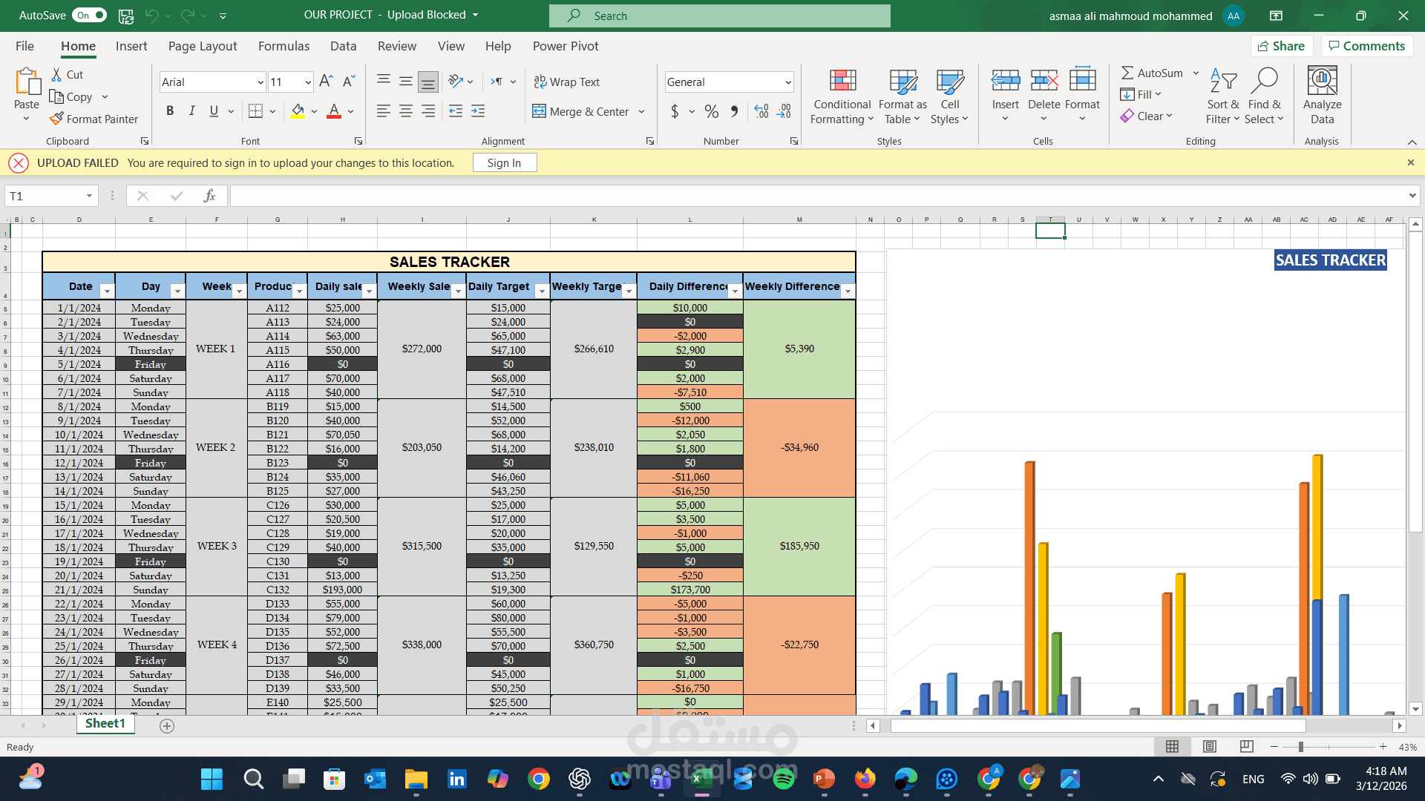Apply the yellow Fill Color
The width and height of the screenshot is (1425, 801).
point(298,111)
